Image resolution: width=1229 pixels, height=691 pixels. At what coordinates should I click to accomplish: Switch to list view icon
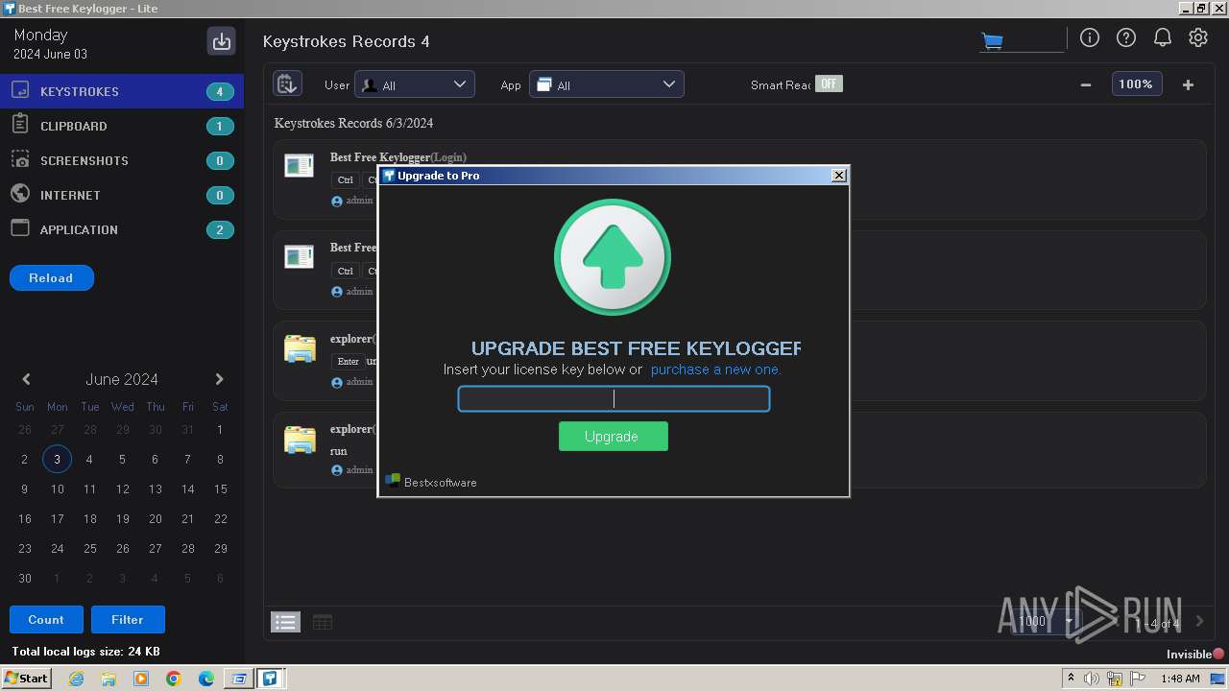coord(285,622)
